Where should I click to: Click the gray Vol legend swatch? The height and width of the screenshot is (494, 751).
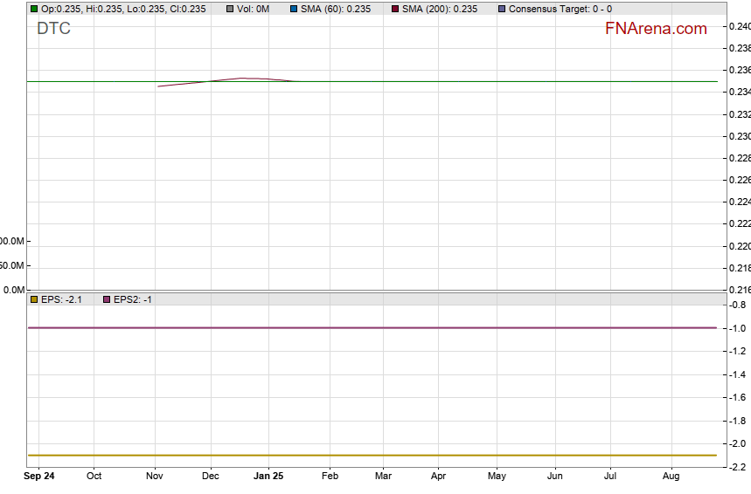point(230,9)
